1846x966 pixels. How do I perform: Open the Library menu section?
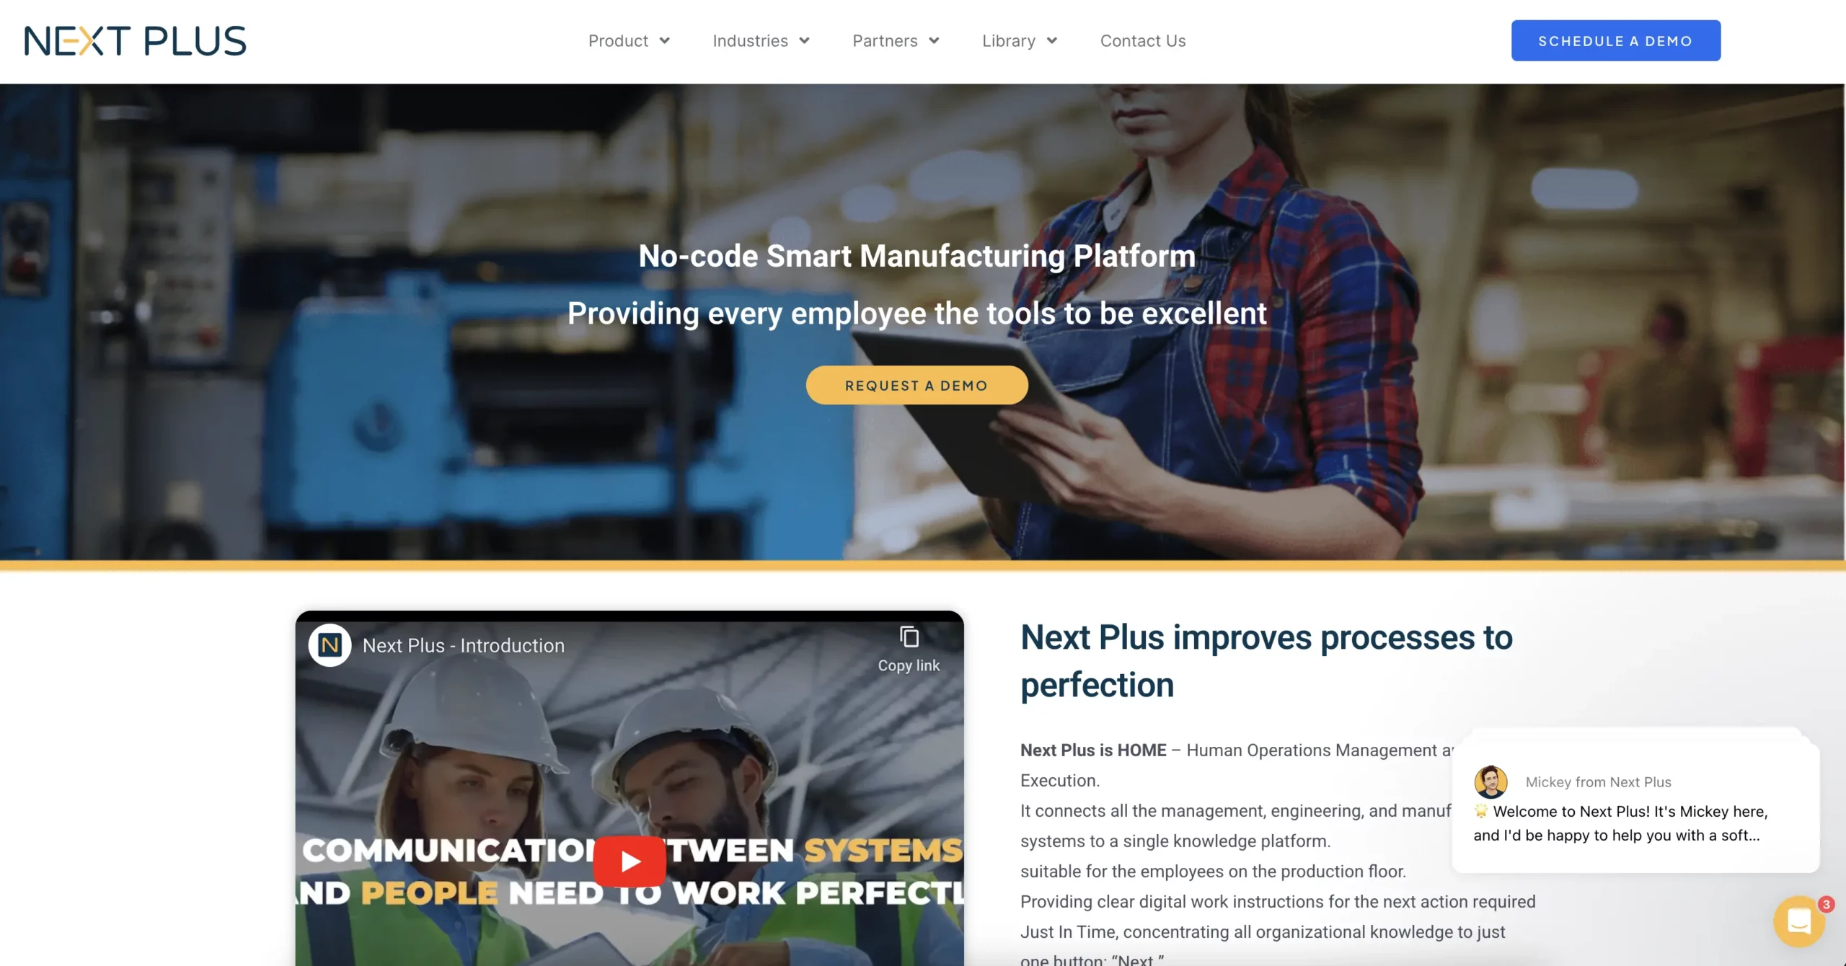(x=1018, y=40)
